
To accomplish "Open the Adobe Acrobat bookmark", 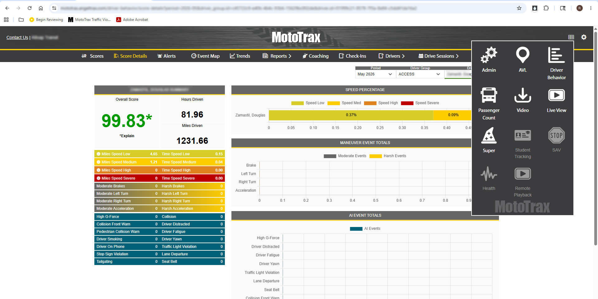I will tap(132, 20).
